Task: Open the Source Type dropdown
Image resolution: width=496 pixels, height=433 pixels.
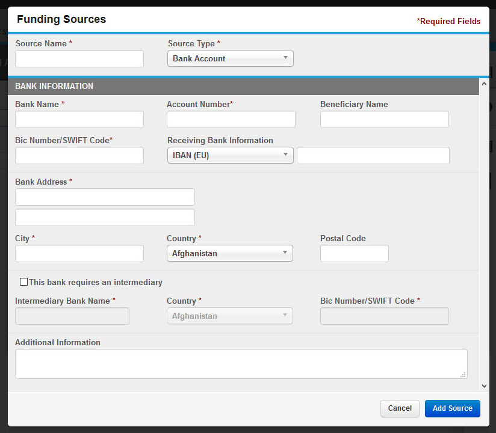Action: (x=231, y=58)
